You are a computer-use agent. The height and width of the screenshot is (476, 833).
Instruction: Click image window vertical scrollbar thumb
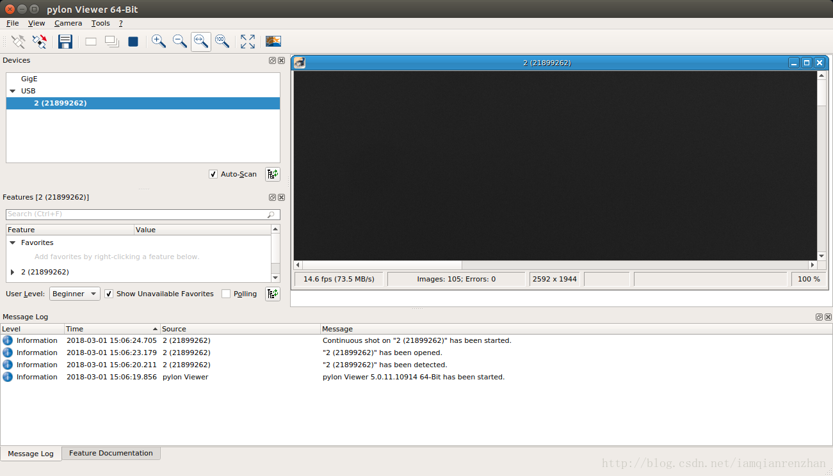click(822, 93)
